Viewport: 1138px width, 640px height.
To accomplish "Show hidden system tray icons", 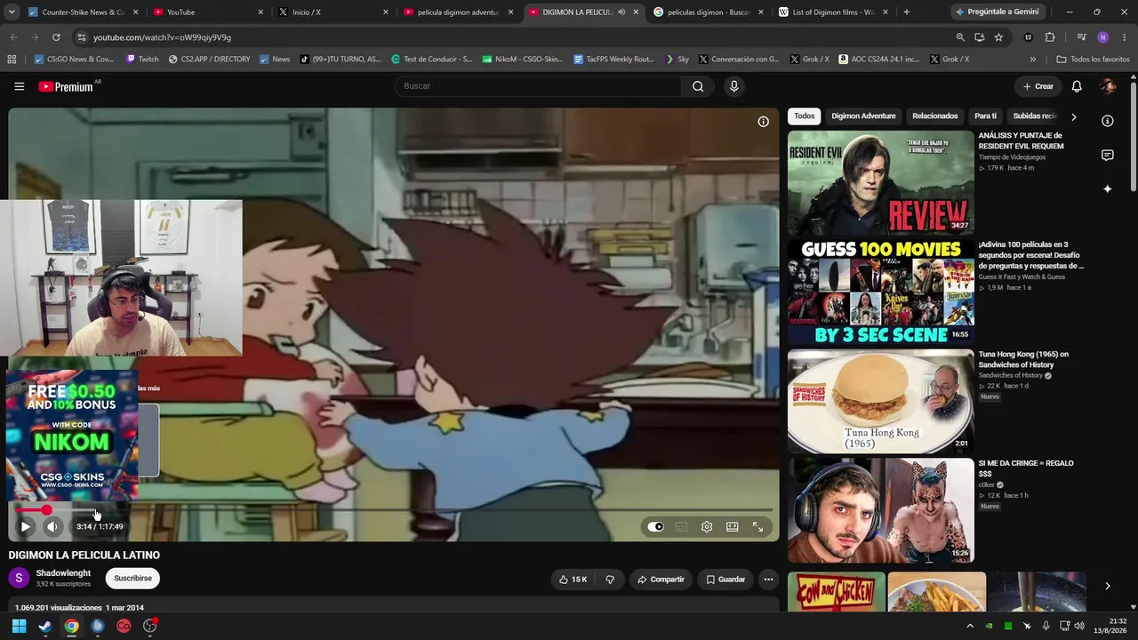I will (x=970, y=626).
